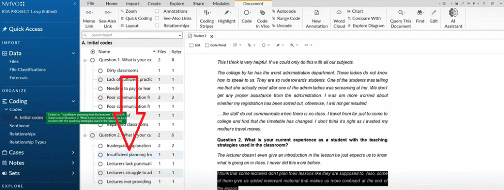Tick the Edit checkbox in document toolbar
The image size is (504, 190).
[191, 46]
